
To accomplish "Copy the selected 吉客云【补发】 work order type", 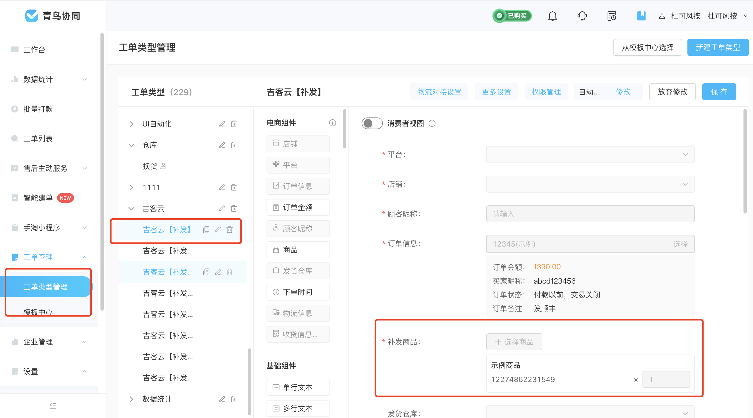I will (206, 230).
